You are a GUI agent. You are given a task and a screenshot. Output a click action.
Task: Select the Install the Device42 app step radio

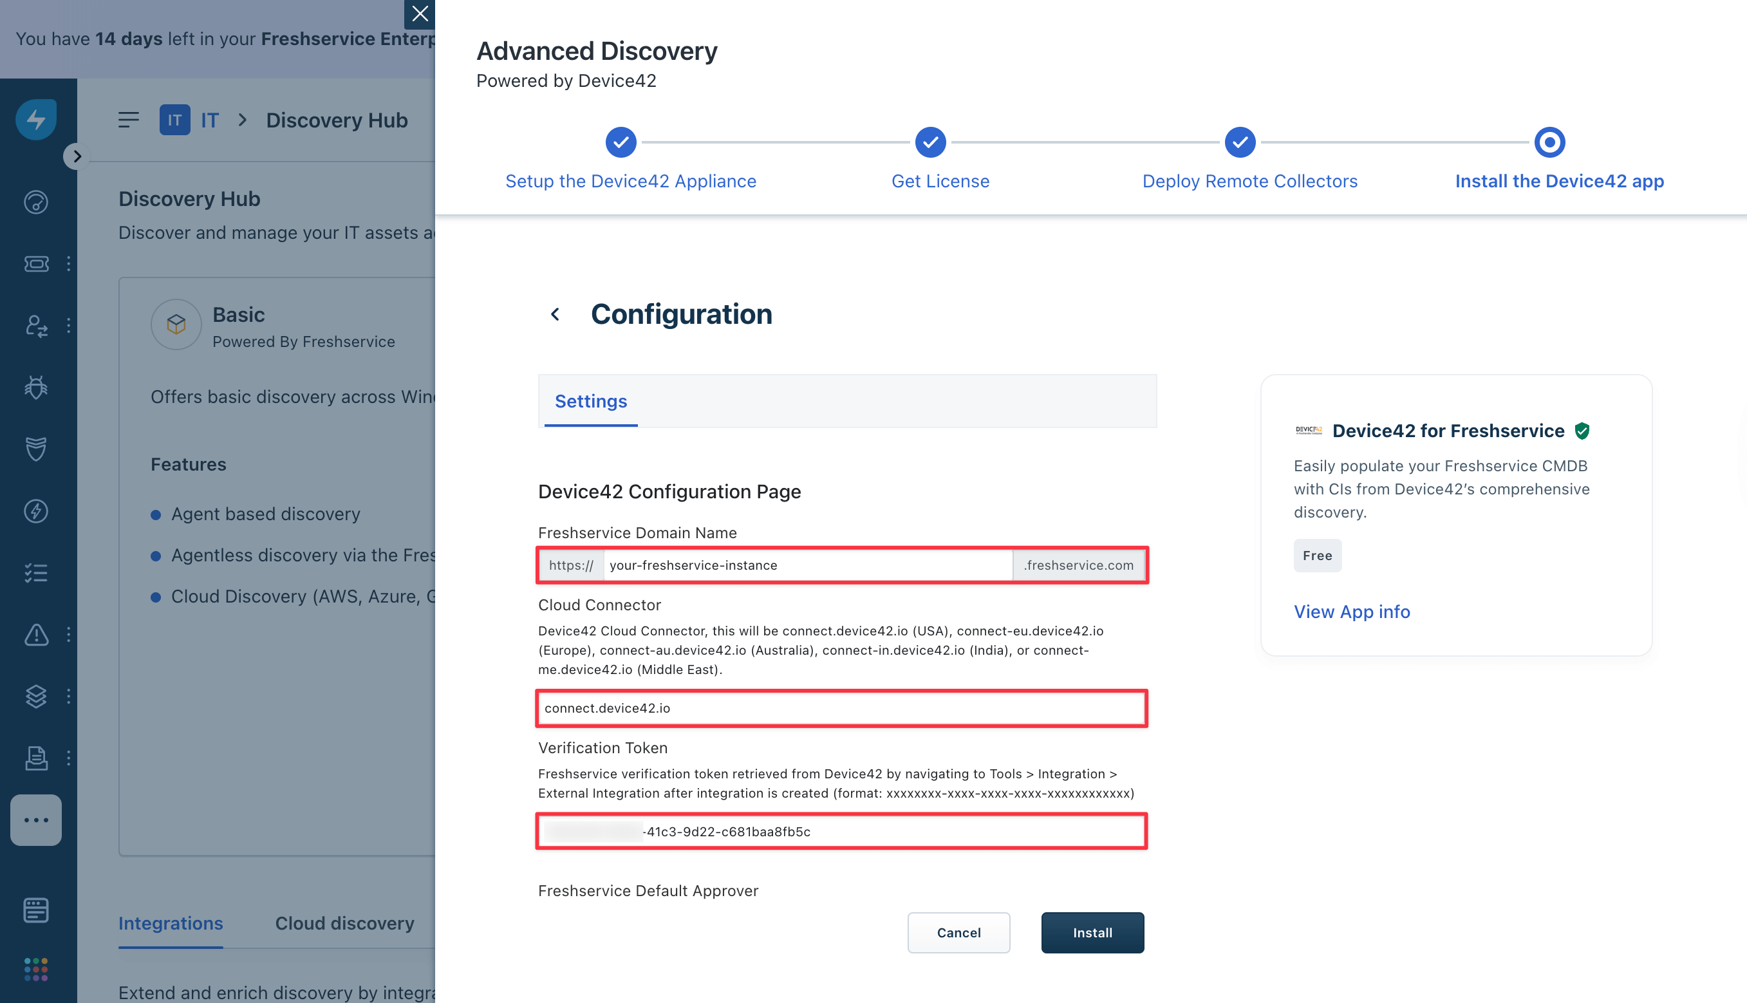point(1549,142)
